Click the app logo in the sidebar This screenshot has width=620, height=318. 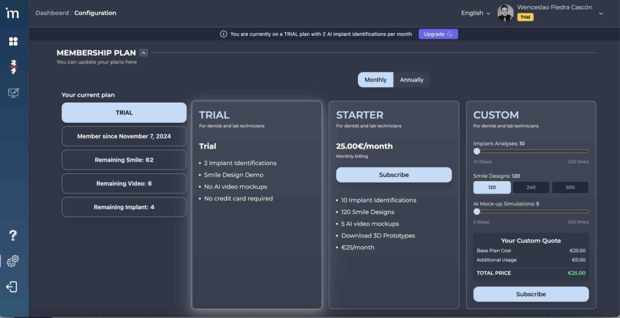13,13
